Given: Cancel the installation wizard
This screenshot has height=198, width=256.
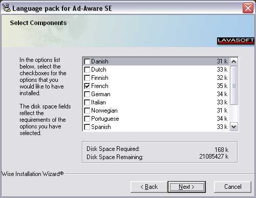Looking at the screenshot, I should [232, 187].
